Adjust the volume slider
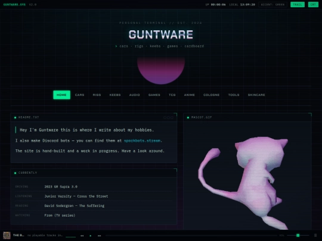322x241 pixels. [x=298, y=236]
